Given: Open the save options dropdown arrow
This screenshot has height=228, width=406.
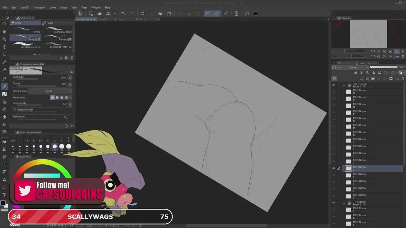Looking at the screenshot, I should click(115, 14).
